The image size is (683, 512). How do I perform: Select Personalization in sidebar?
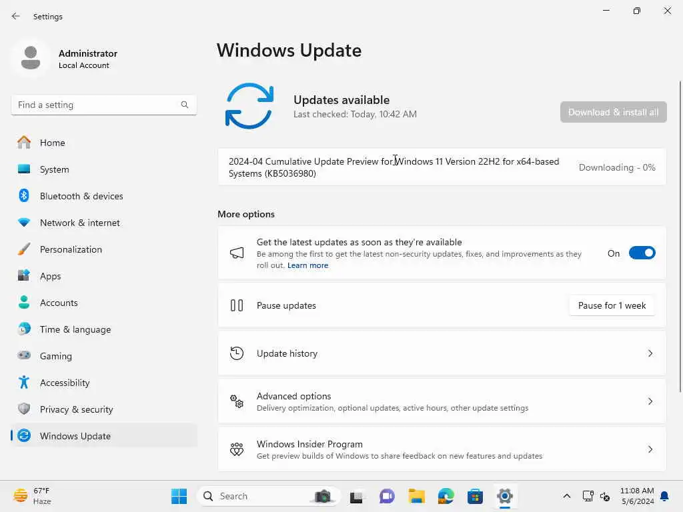[103, 249]
